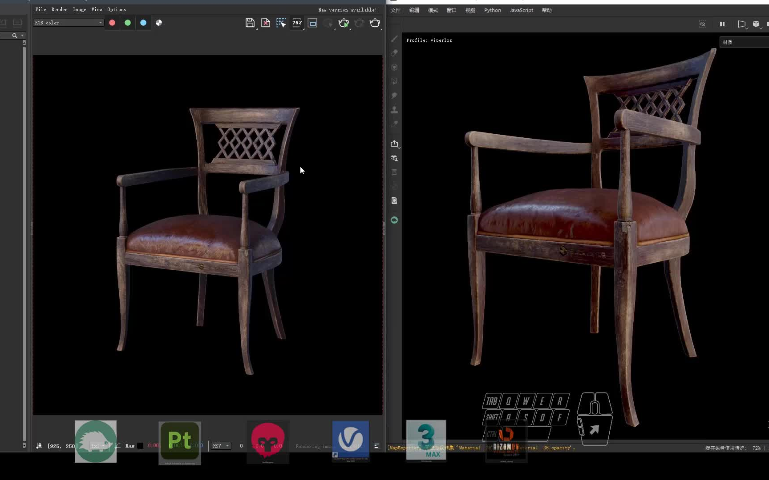The height and width of the screenshot is (480, 769).
Task: Open the perspective camera dropdown
Action: [742, 24]
